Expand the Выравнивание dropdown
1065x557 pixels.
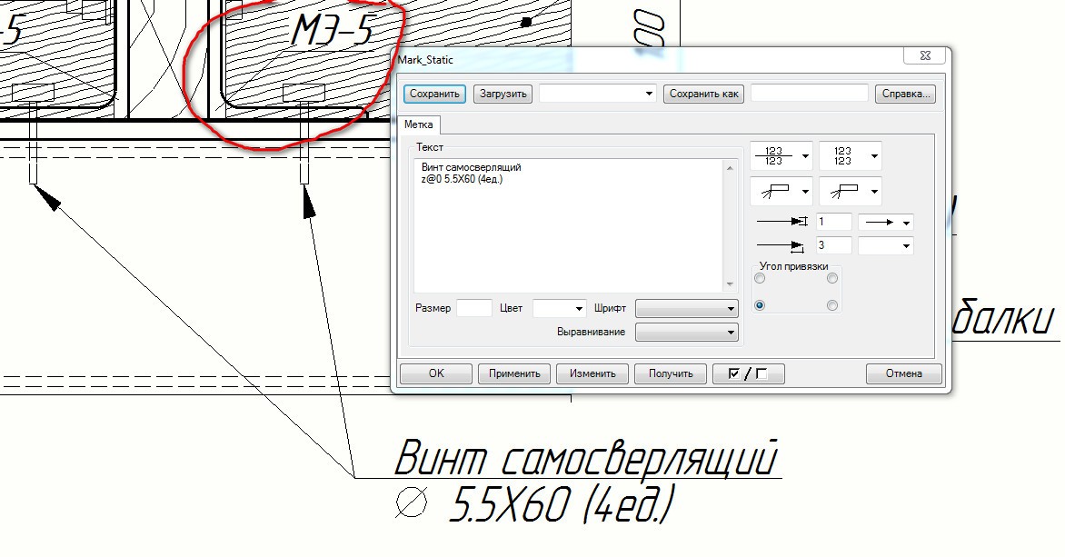pyautogui.click(x=687, y=333)
